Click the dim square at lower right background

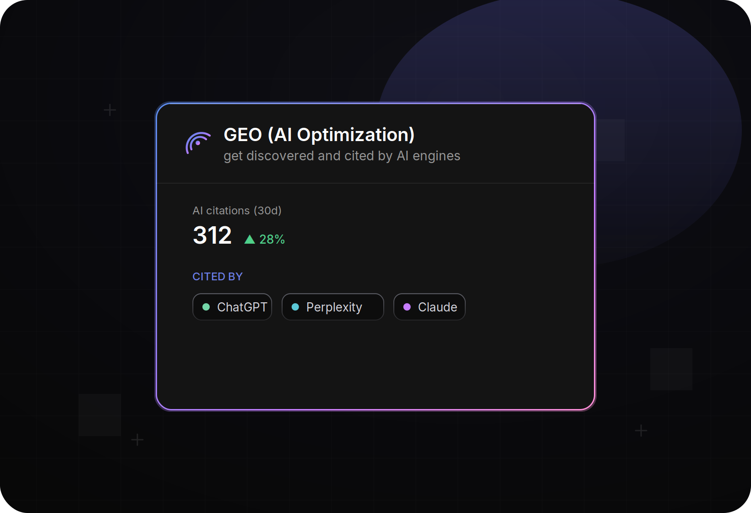[671, 369]
